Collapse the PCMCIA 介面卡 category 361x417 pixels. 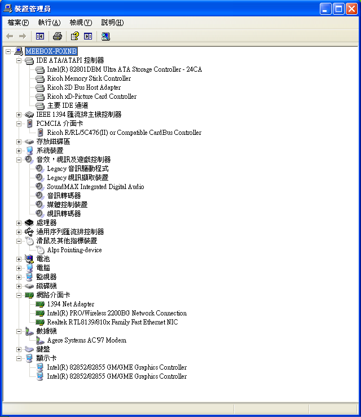pos(19,124)
